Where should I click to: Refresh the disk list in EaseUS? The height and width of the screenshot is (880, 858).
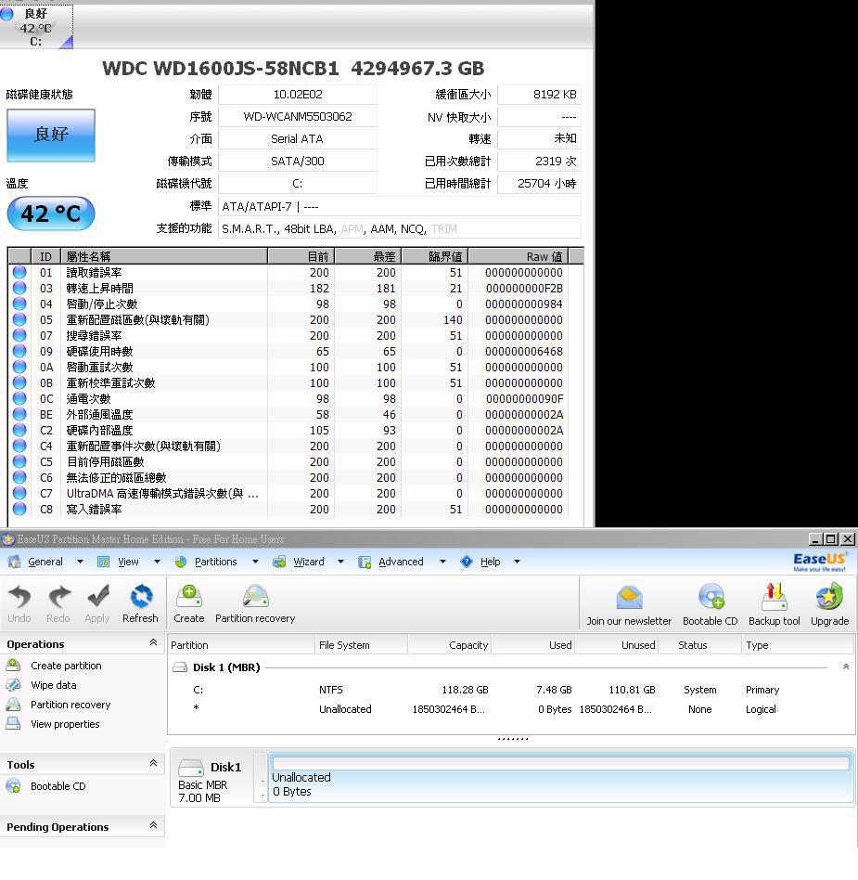141,597
